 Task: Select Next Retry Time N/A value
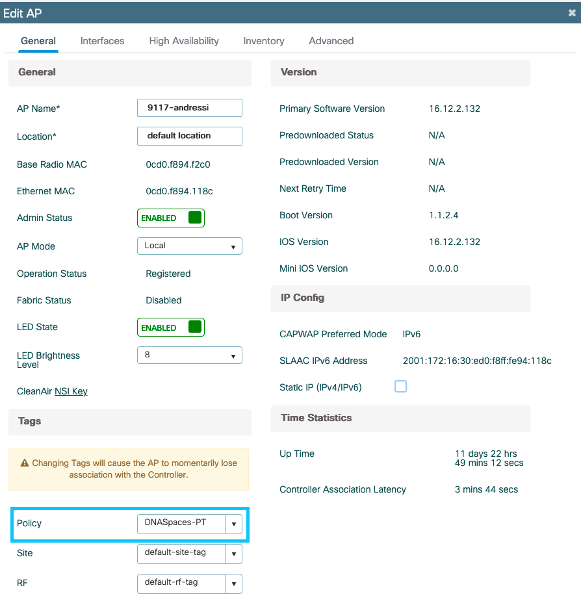(437, 188)
